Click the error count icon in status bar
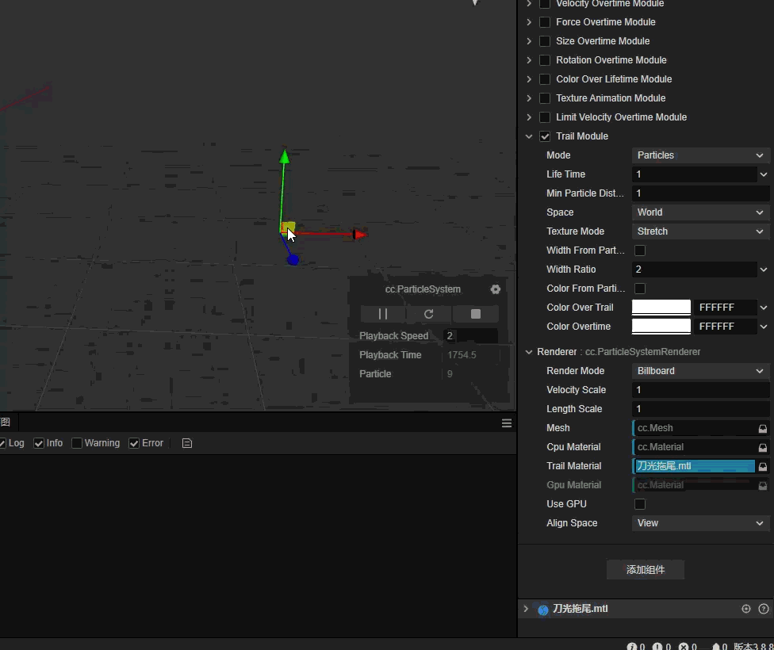 click(683, 646)
